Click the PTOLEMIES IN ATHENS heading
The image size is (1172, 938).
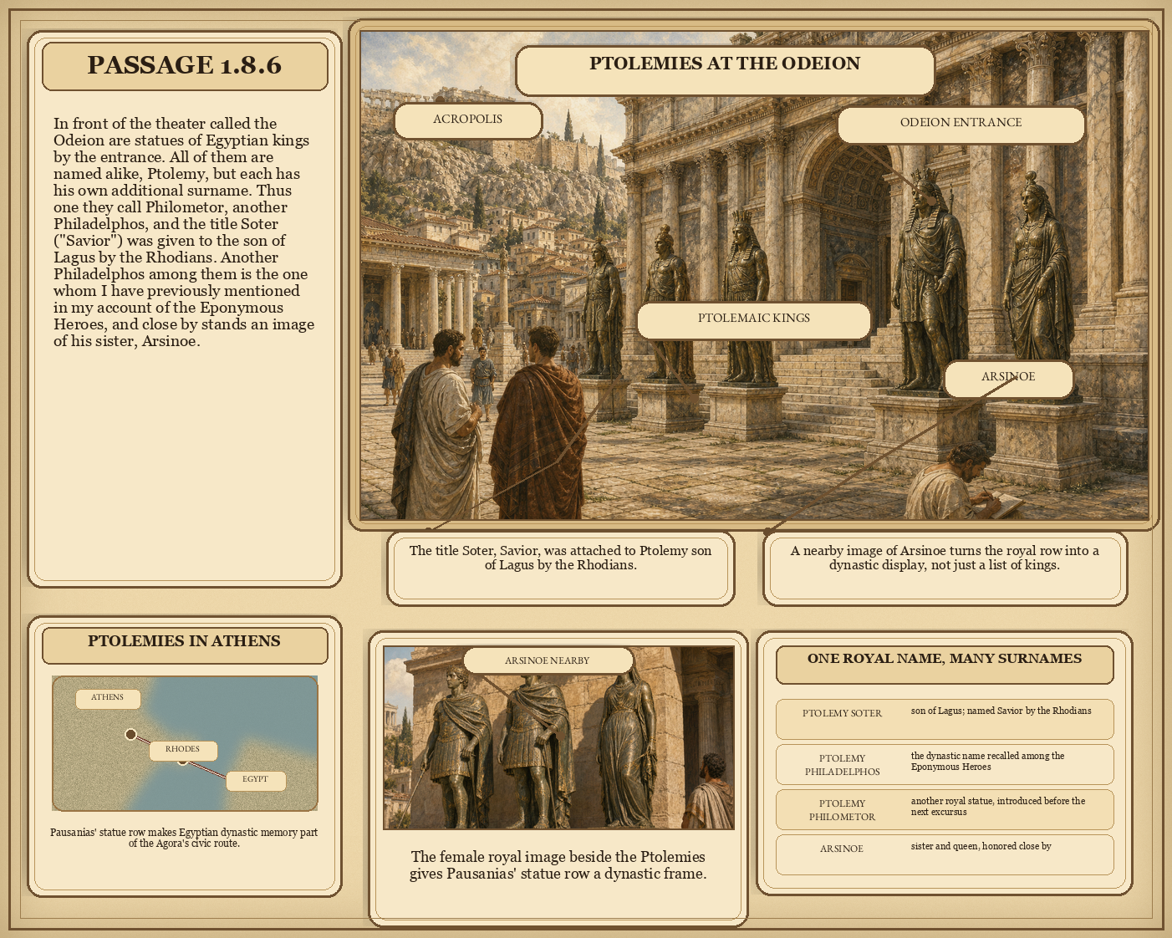tap(185, 645)
